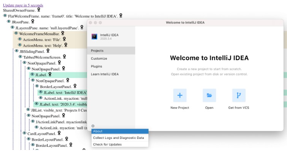Toggle the eye icon beside JBSlidingPanel
287x151 pixels.
17,51
